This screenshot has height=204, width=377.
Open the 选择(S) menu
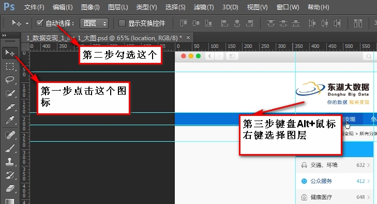click(x=175, y=7)
